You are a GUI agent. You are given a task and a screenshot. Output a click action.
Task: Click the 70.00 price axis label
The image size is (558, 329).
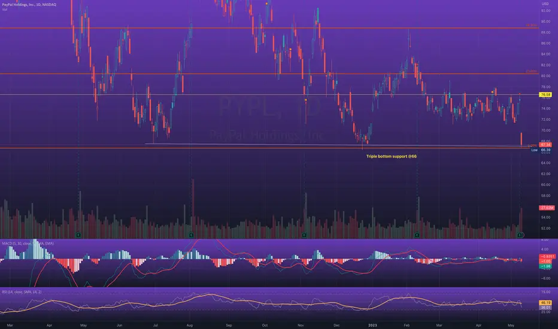click(x=545, y=130)
